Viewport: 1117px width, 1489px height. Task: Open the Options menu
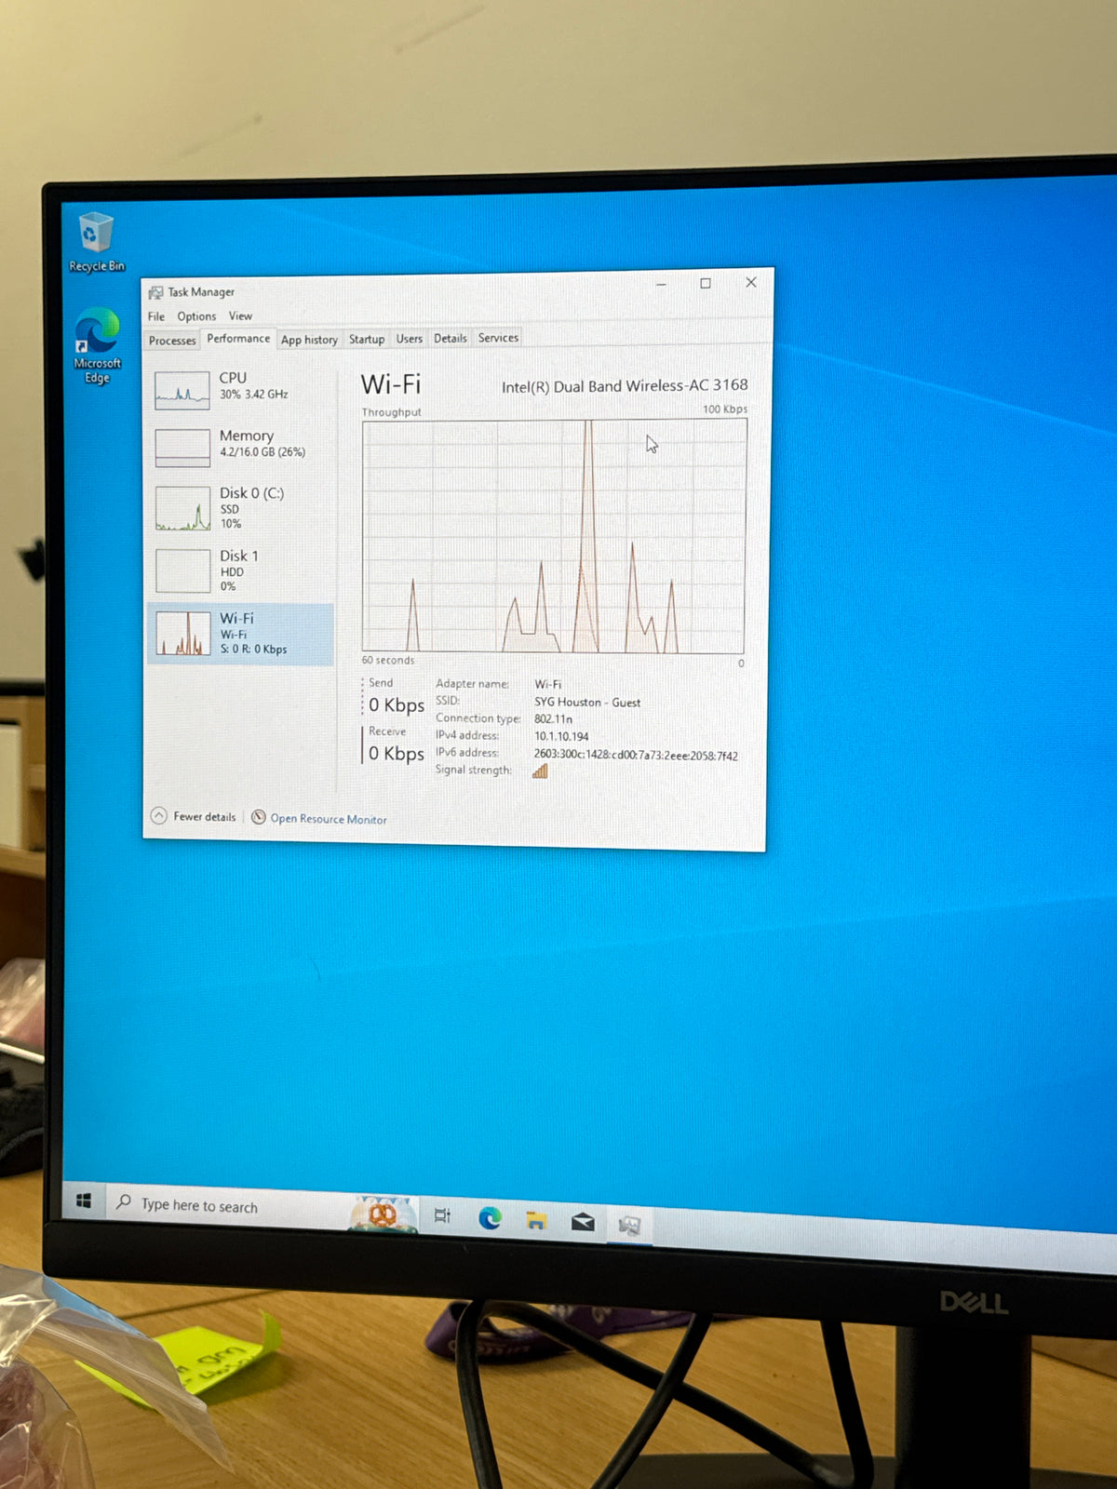[196, 316]
